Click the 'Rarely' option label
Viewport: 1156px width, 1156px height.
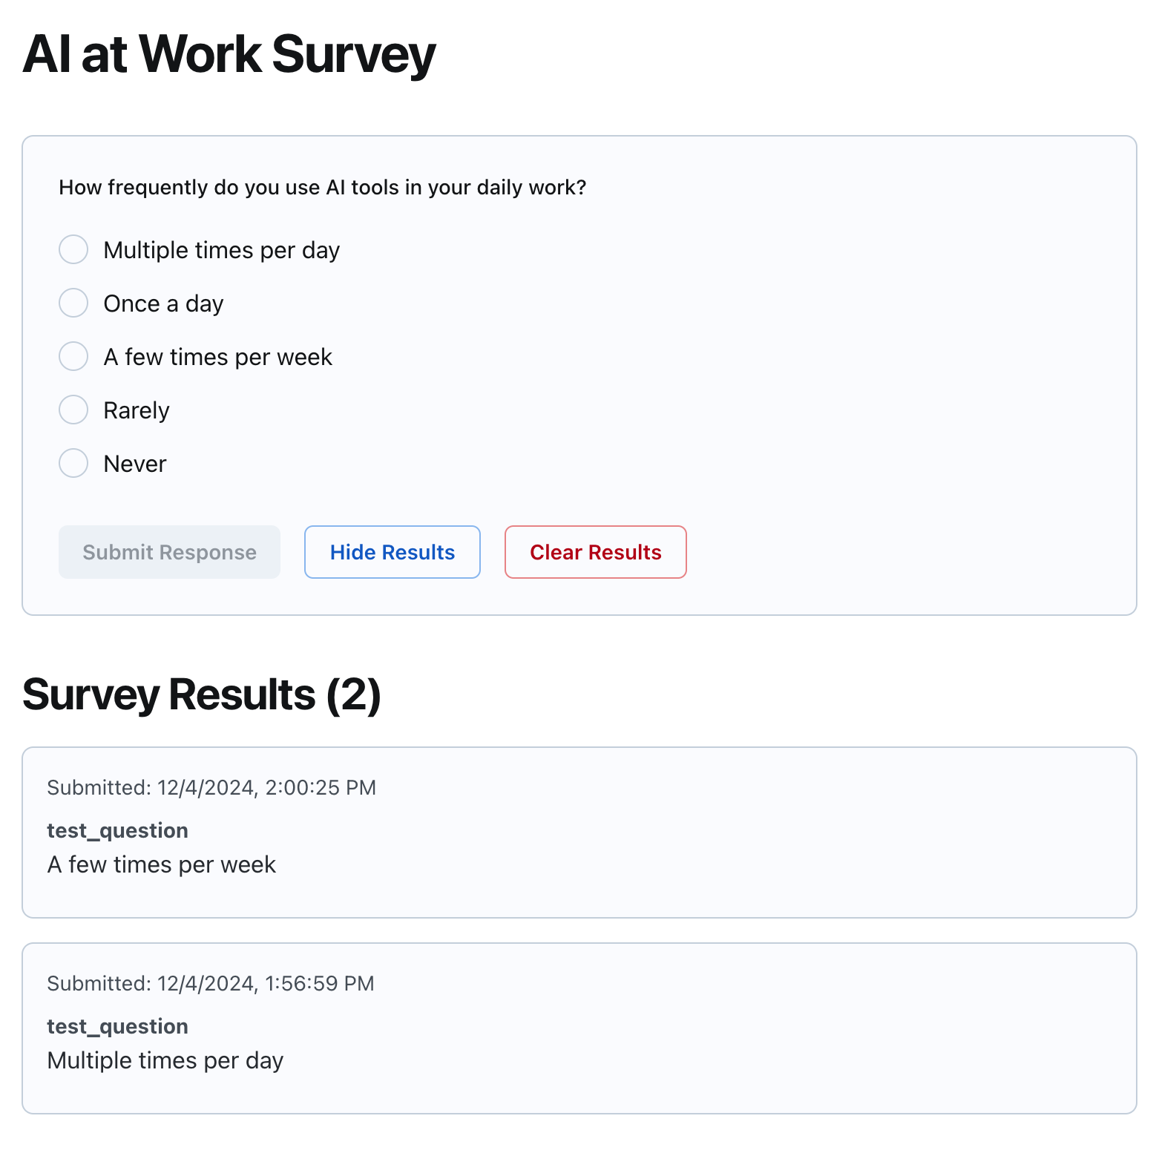click(x=136, y=410)
